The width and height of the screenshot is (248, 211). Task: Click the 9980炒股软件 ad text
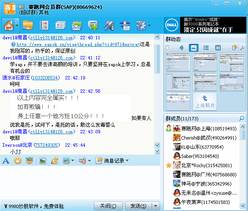pos(34,206)
